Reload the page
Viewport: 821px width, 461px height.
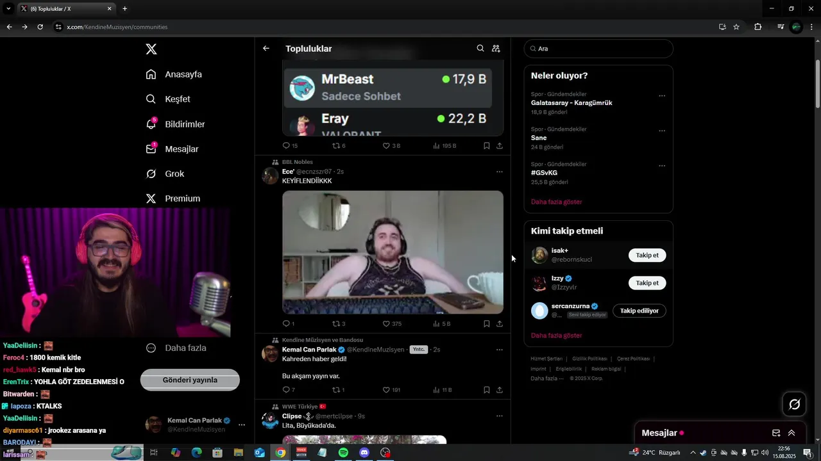(x=40, y=27)
